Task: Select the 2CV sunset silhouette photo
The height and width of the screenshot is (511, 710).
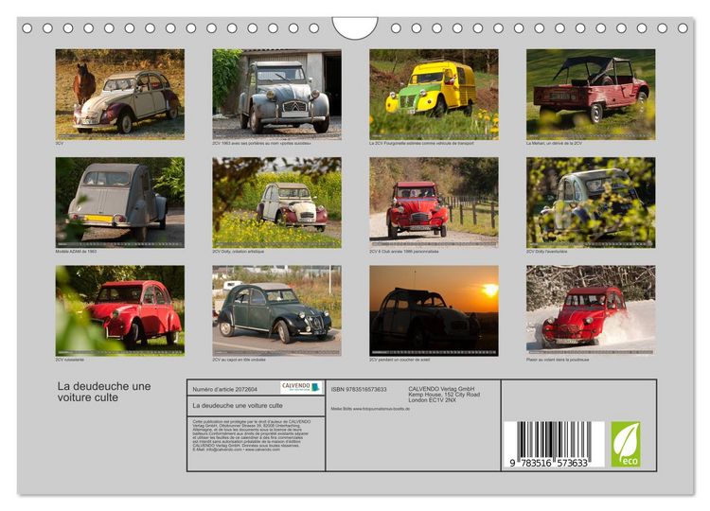Action: pyautogui.click(x=434, y=310)
